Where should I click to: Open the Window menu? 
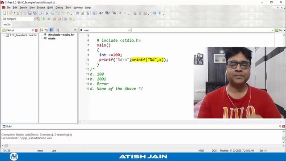(78, 8)
